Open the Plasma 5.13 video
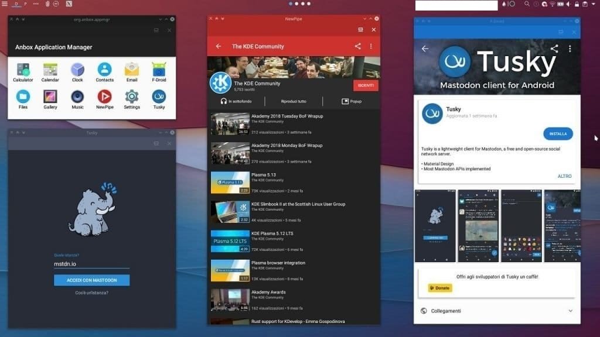 pyautogui.click(x=294, y=183)
